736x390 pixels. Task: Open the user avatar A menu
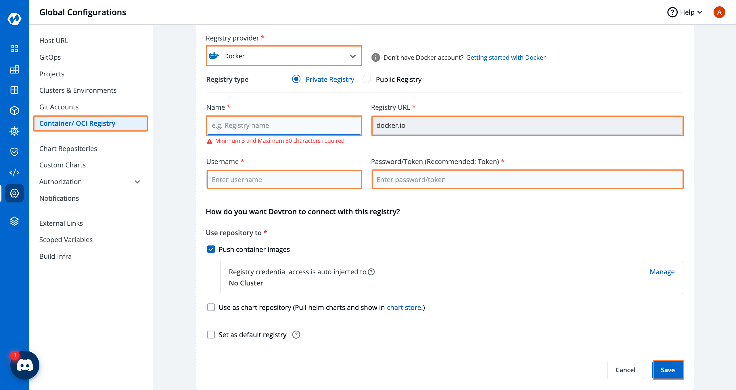(x=719, y=12)
